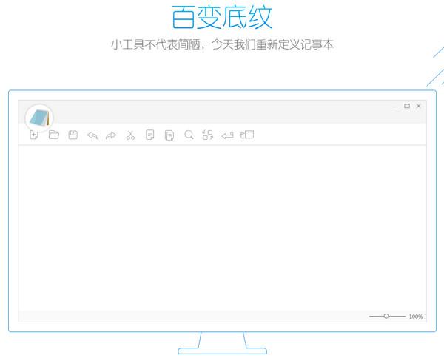Click the window layout icon in toolbar
This screenshot has height=358, width=444.
[x=247, y=135]
